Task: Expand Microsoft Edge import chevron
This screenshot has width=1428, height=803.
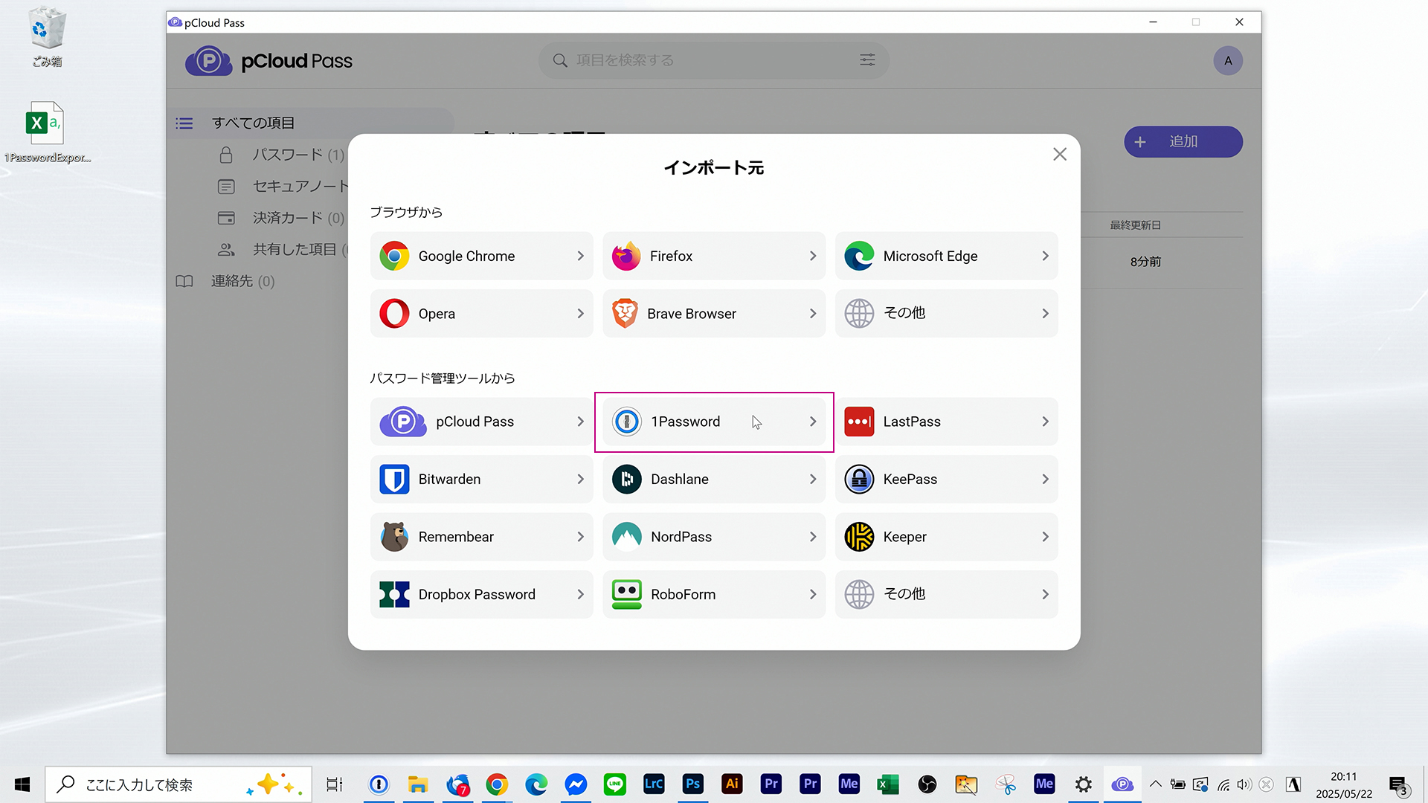Action: click(x=1045, y=256)
